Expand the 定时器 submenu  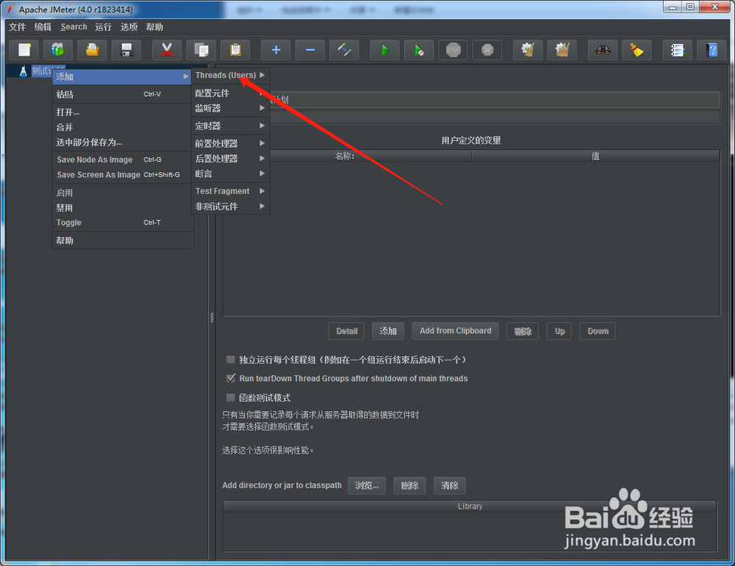pyautogui.click(x=231, y=126)
